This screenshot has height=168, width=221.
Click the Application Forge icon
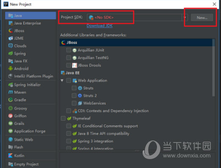[11, 131]
